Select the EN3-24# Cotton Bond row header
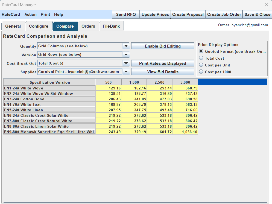 tap(49, 99)
